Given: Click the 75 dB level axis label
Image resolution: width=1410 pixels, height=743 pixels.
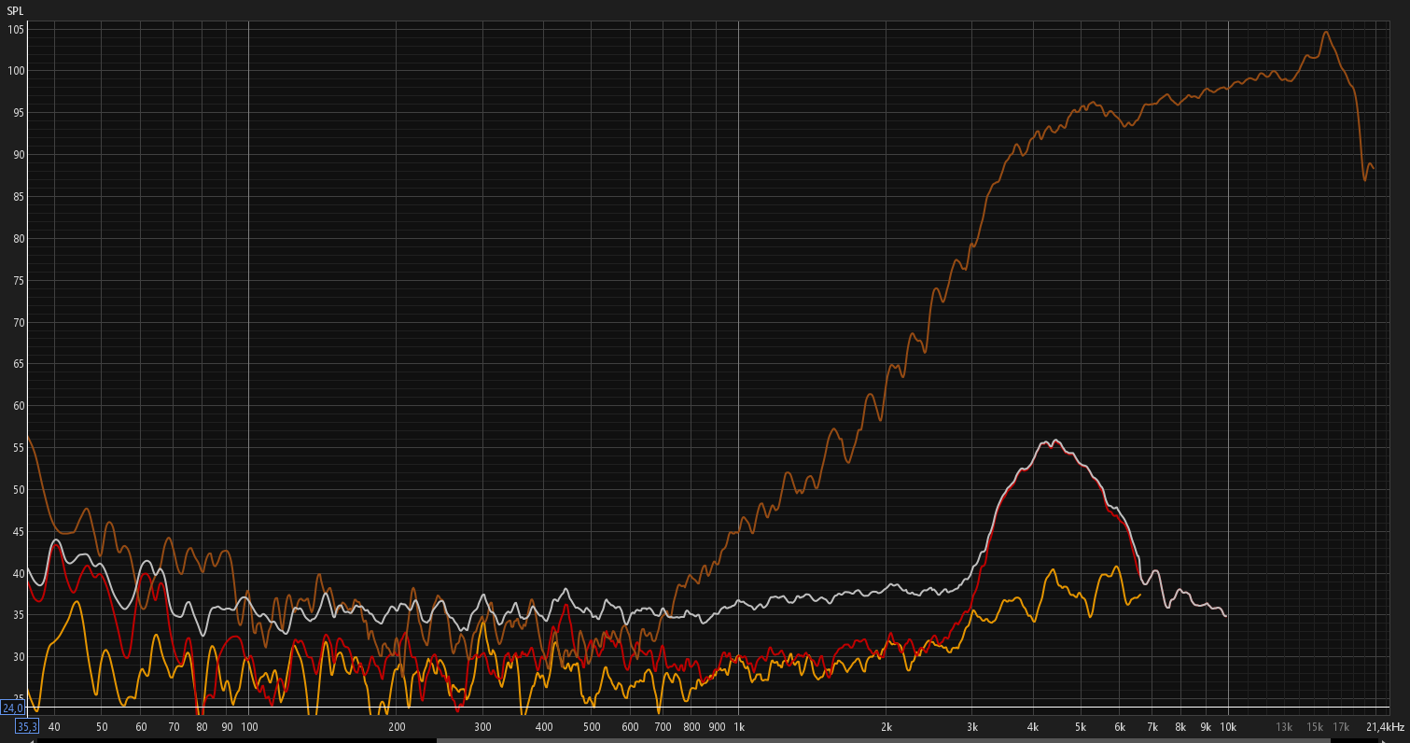Looking at the screenshot, I should (x=18, y=280).
